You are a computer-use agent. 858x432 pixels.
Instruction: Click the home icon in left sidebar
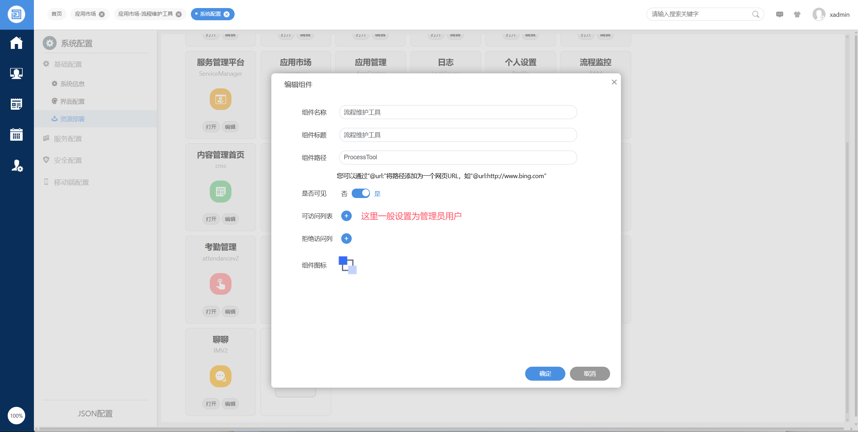(16, 43)
